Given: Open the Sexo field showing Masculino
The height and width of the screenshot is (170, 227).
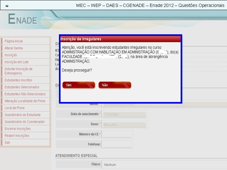Looking at the screenshot, I should 125,124.
